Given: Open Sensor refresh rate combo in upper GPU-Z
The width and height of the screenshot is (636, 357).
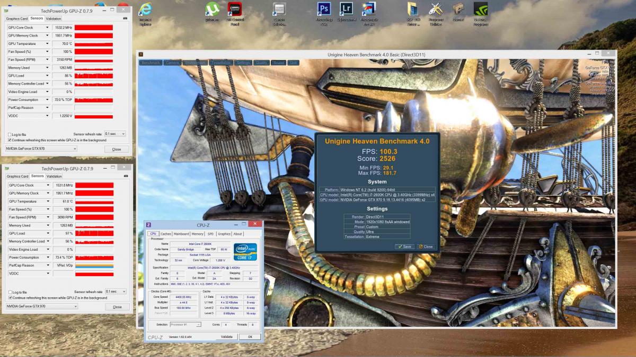Looking at the screenshot, I should pyautogui.click(x=115, y=134).
